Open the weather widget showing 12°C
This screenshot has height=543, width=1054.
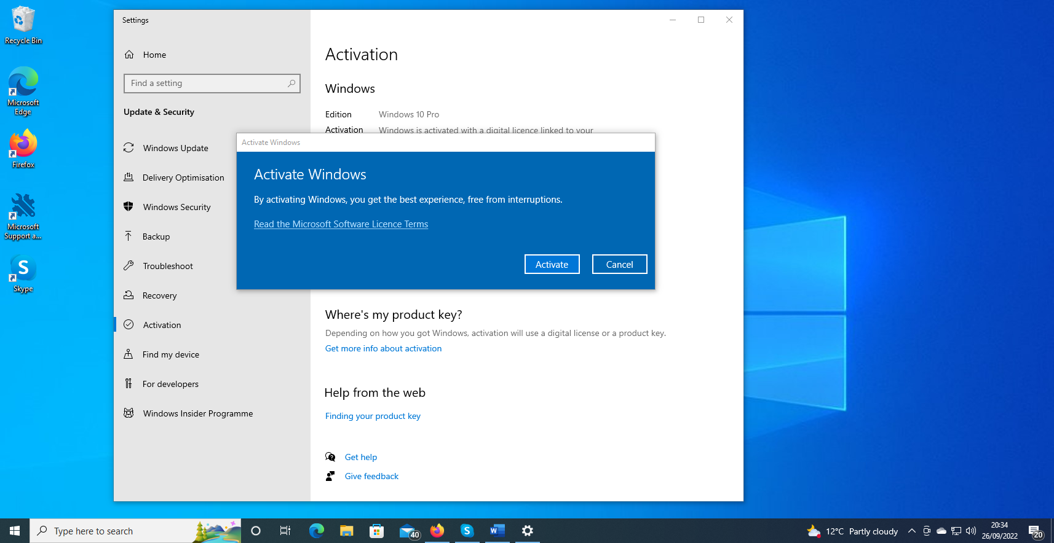coord(852,531)
